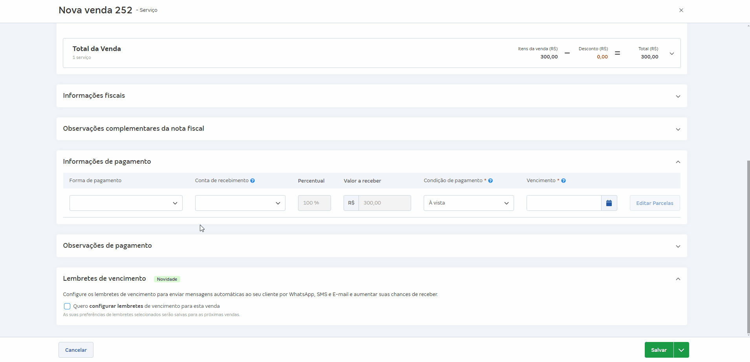The width and height of the screenshot is (750, 362).
Task: Expand Total da Venda details chevron
Action: tap(672, 53)
